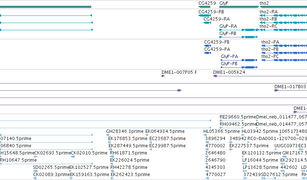Select the EK120132.5prime EST label
Screen dimensions: 307x180
(x=262, y=153)
